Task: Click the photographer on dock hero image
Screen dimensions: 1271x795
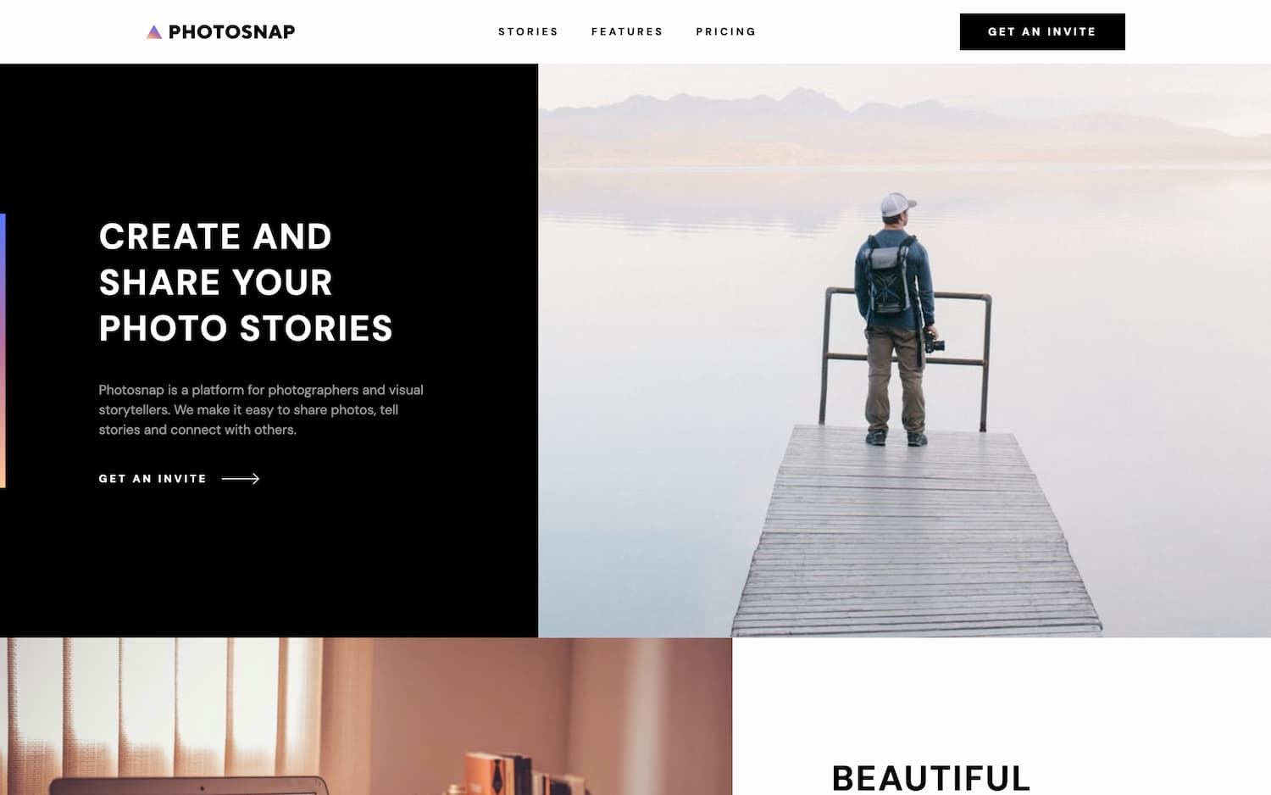Action: (904, 351)
